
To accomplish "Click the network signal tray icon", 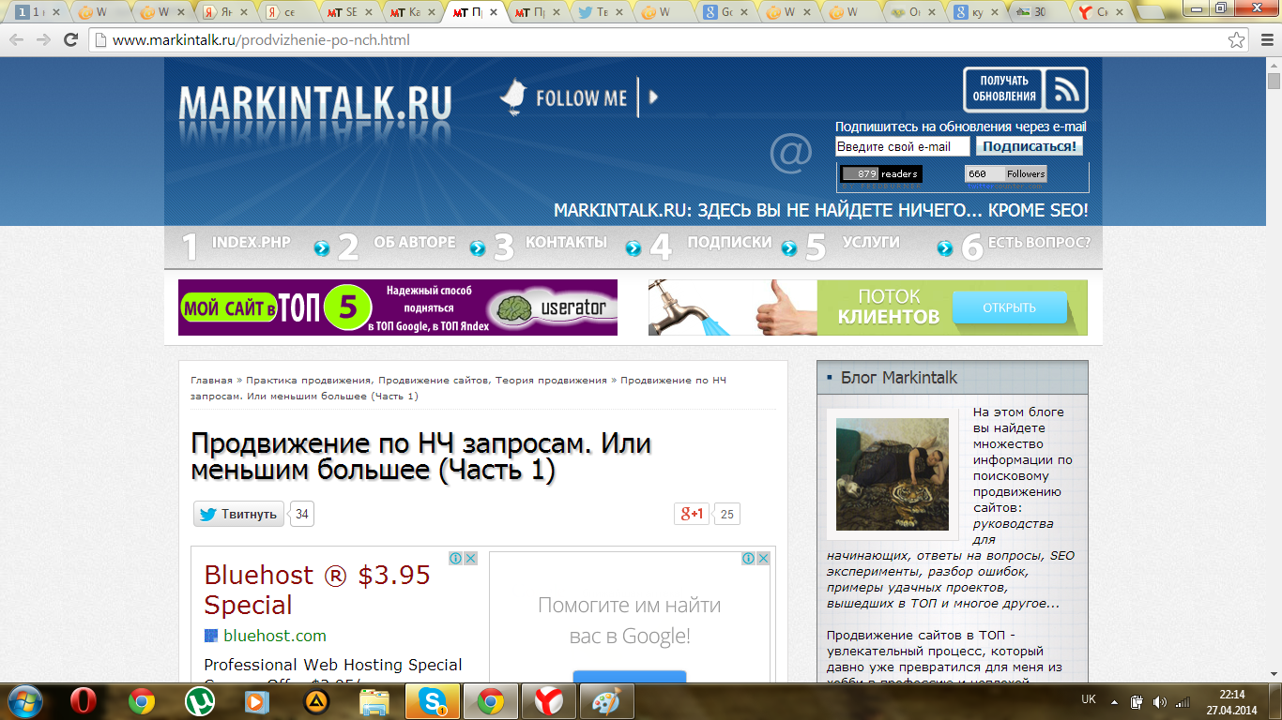I will click(1183, 701).
